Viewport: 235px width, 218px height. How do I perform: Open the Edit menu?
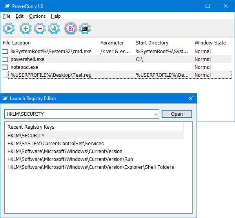pyautogui.click(x=20, y=16)
